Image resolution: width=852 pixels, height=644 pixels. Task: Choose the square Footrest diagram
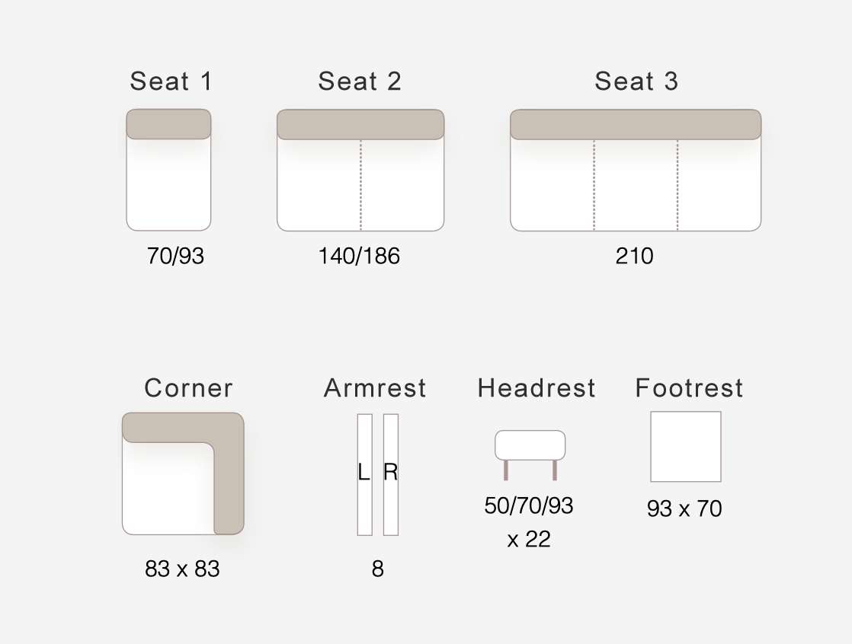pyautogui.click(x=685, y=447)
